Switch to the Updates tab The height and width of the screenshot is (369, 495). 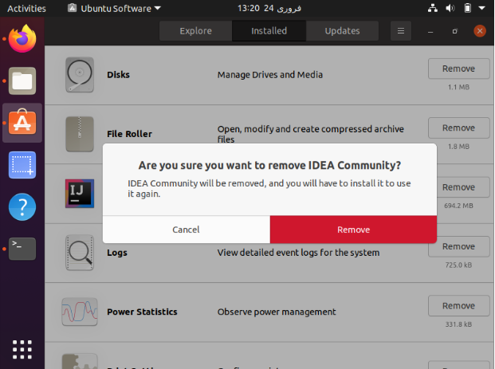point(342,31)
